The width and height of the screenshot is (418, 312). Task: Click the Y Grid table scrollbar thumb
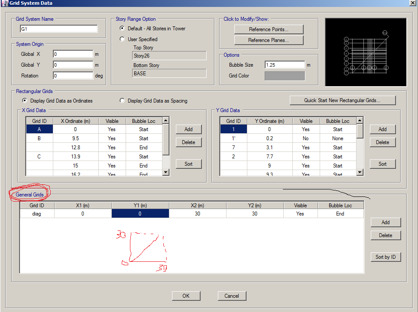click(360, 131)
